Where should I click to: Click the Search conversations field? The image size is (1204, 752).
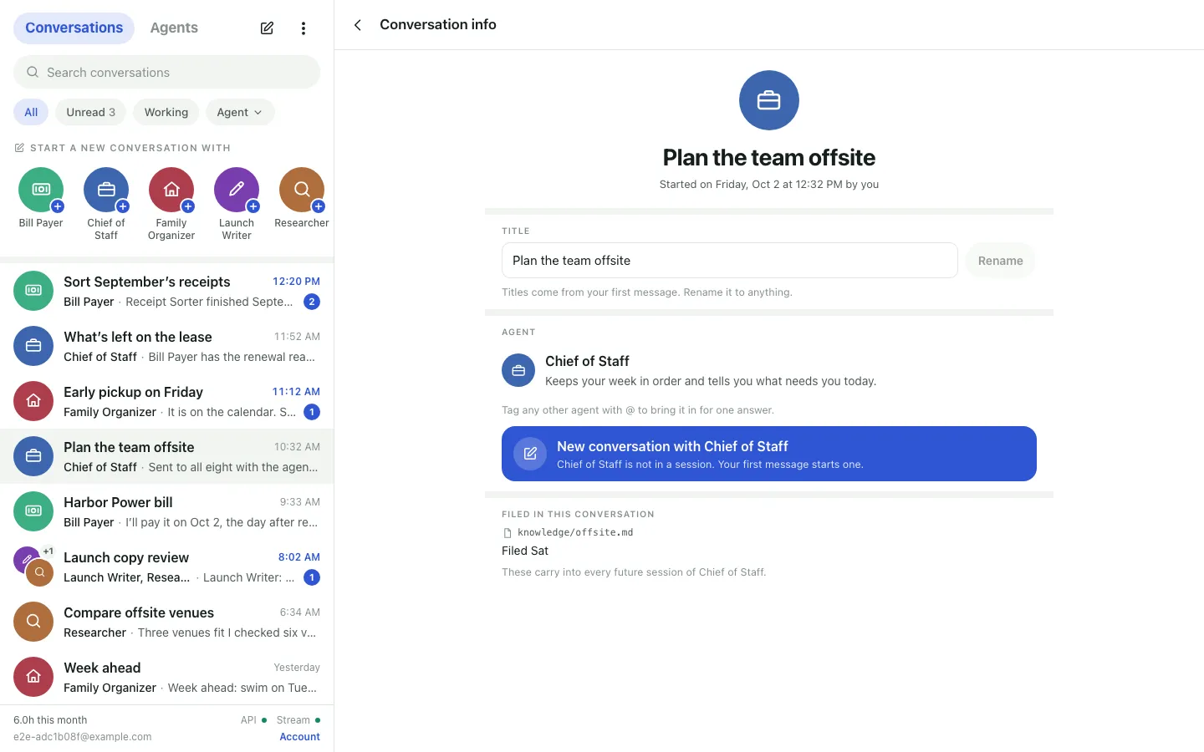click(x=167, y=72)
